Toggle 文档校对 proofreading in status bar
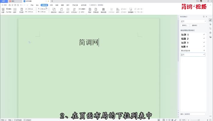 tap(28, 120)
